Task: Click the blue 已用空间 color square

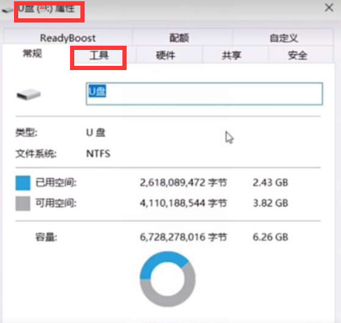Action: [23, 183]
